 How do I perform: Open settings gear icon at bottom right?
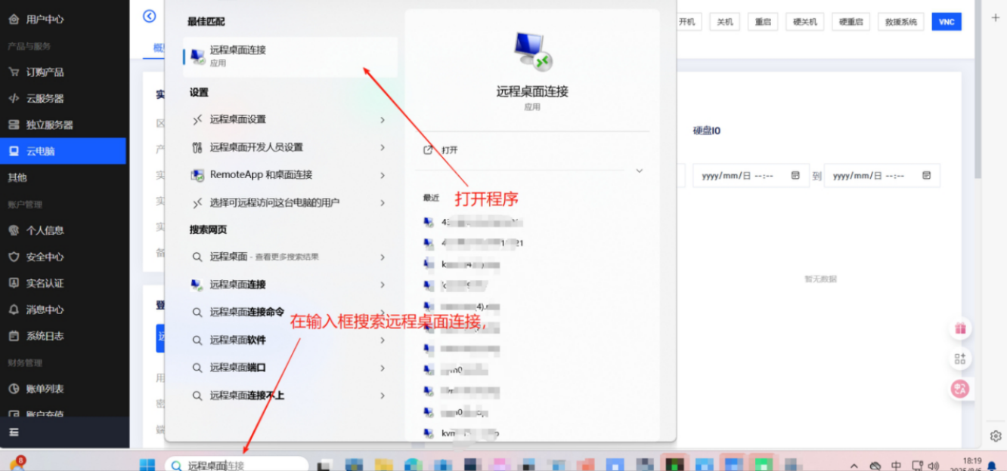tap(996, 436)
